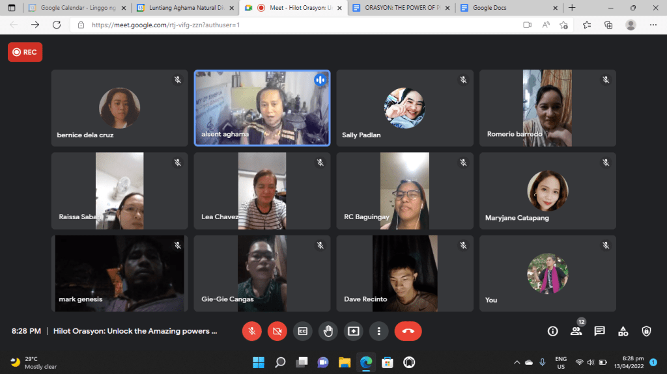667x374 pixels.
Task: Open the meeting details info icon
Action: click(x=553, y=331)
